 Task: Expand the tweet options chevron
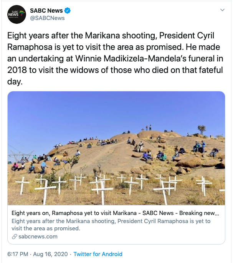(222, 10)
